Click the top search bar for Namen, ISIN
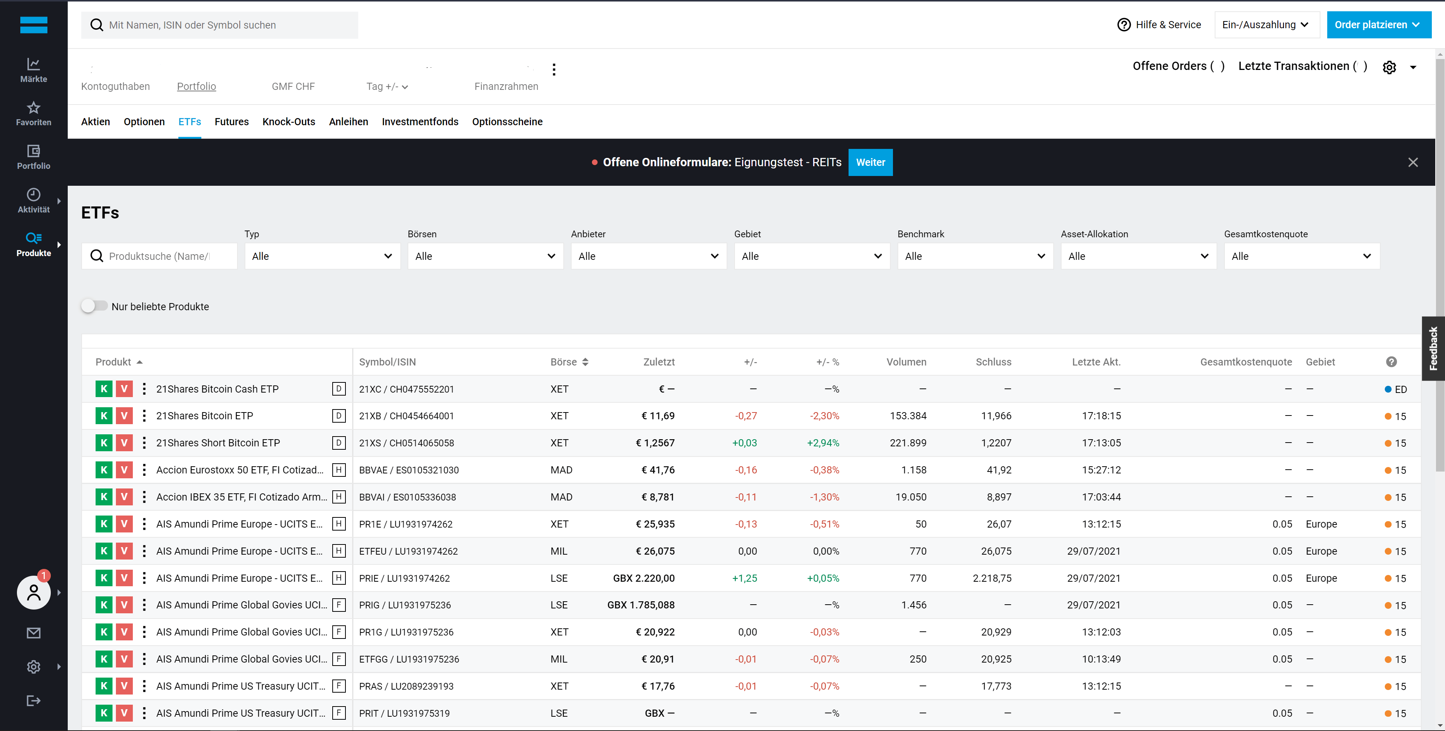The height and width of the screenshot is (731, 1445). 219,25
